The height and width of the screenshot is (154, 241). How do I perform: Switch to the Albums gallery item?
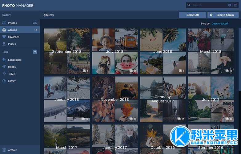pyautogui.click(x=12, y=30)
